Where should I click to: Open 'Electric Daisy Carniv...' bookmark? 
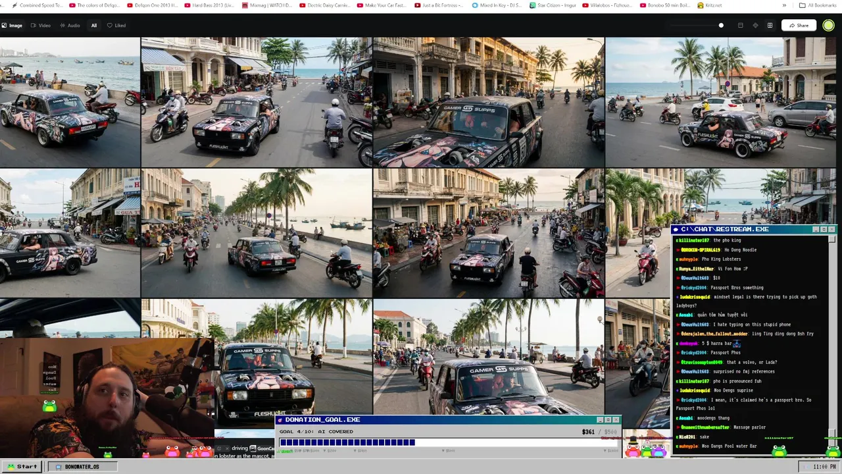coord(325,5)
